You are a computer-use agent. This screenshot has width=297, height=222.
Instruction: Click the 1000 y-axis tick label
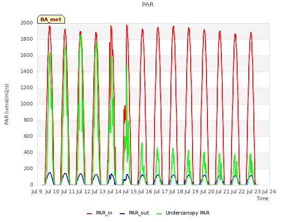[x=27, y=104]
